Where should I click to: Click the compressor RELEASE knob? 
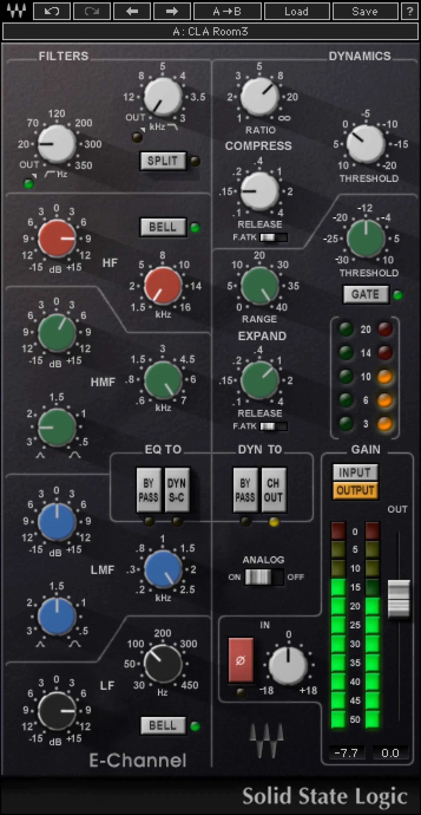260,191
